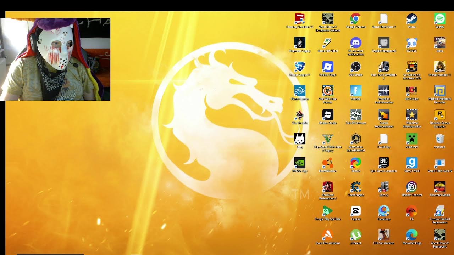The width and height of the screenshot is (454, 255).
Task: Click the VideoPad Videobewerker icon
Action: (x=412, y=115)
